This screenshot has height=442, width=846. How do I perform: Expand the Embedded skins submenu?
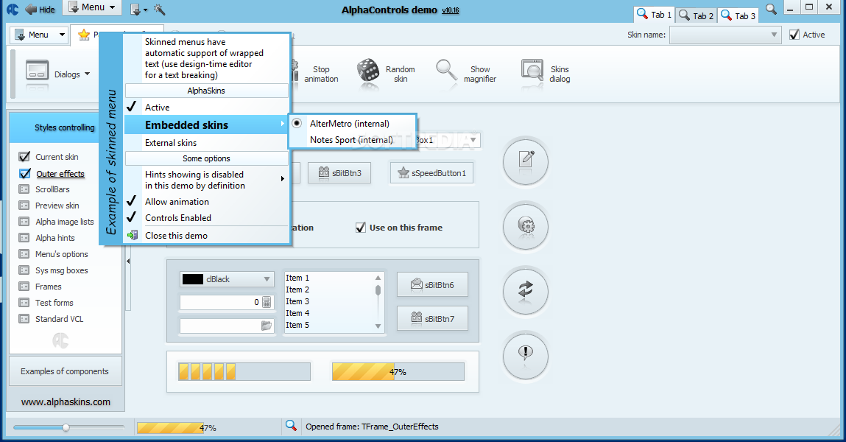pyautogui.click(x=206, y=124)
